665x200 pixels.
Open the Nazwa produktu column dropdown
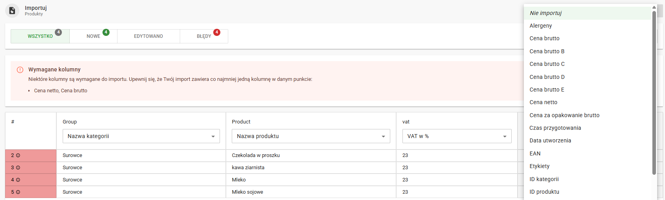pos(311,136)
